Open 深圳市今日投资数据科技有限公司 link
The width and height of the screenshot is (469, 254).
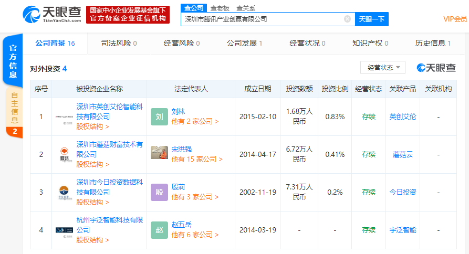pos(109,187)
